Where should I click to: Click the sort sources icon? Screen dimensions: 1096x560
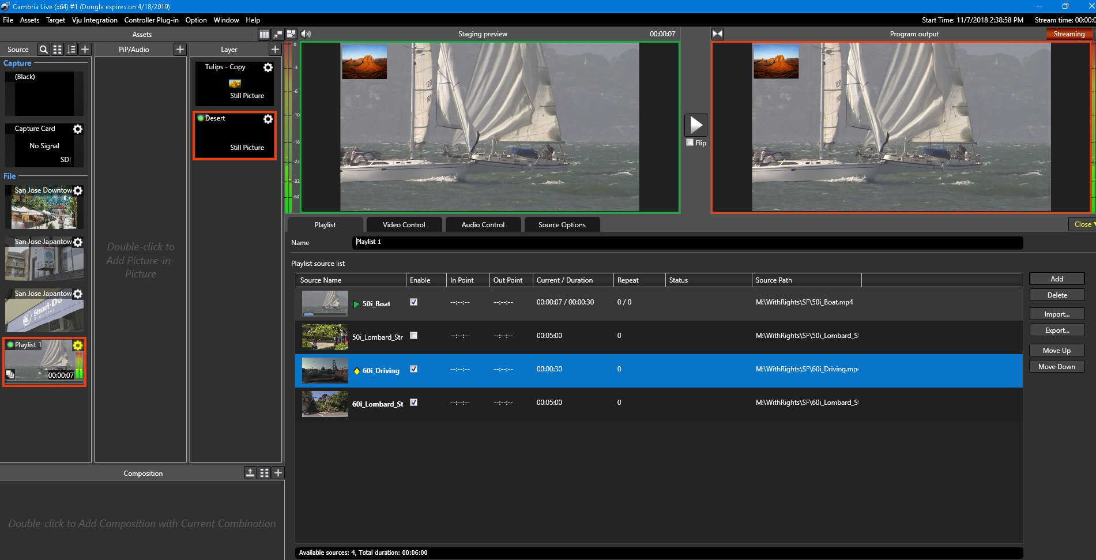click(71, 50)
